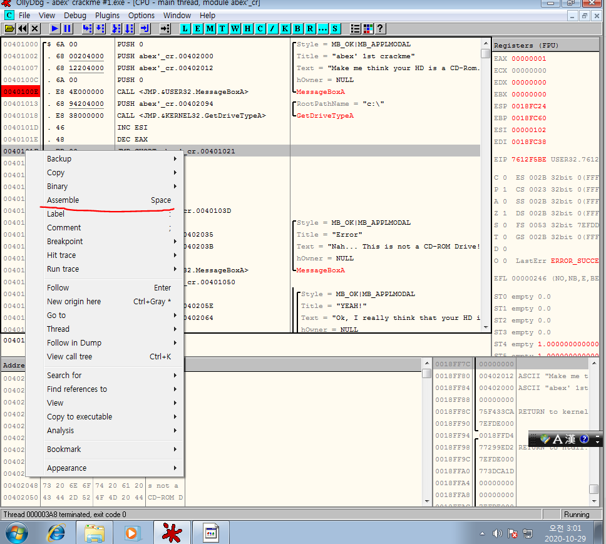This screenshot has height=544, width=606.
Task: Open Executable modules with E button
Action: [197, 29]
